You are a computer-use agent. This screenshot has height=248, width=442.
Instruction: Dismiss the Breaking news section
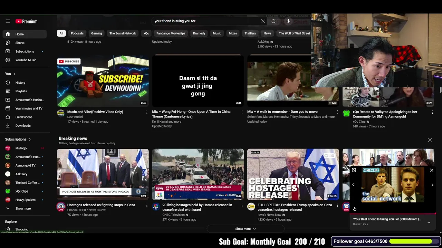point(430,140)
